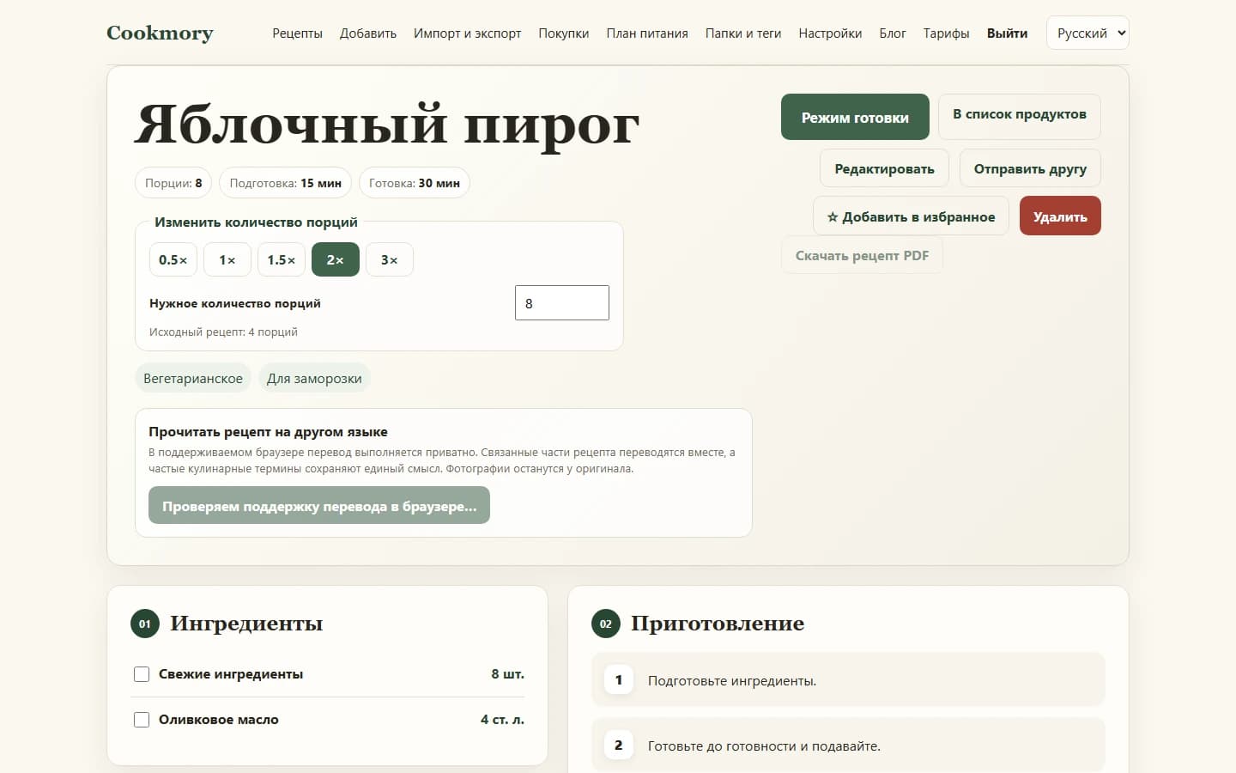Click the Исходный рецепт: 4 порций text
This screenshot has height=773, width=1236.
(223, 332)
